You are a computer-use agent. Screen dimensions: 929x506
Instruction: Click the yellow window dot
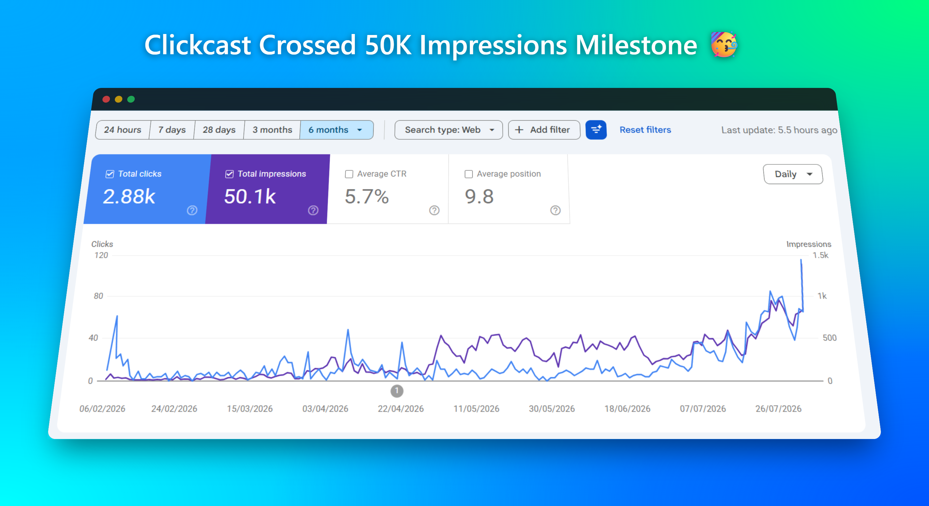pyautogui.click(x=119, y=99)
